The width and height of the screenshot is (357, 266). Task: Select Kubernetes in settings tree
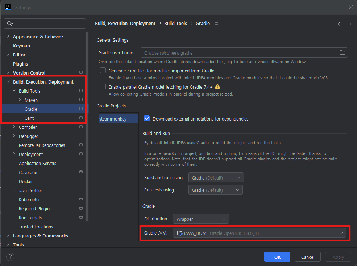(x=30, y=200)
